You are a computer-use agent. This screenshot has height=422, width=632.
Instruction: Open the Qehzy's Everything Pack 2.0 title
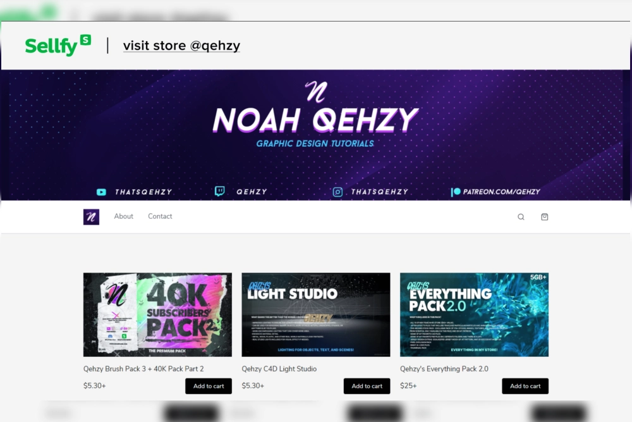click(444, 369)
